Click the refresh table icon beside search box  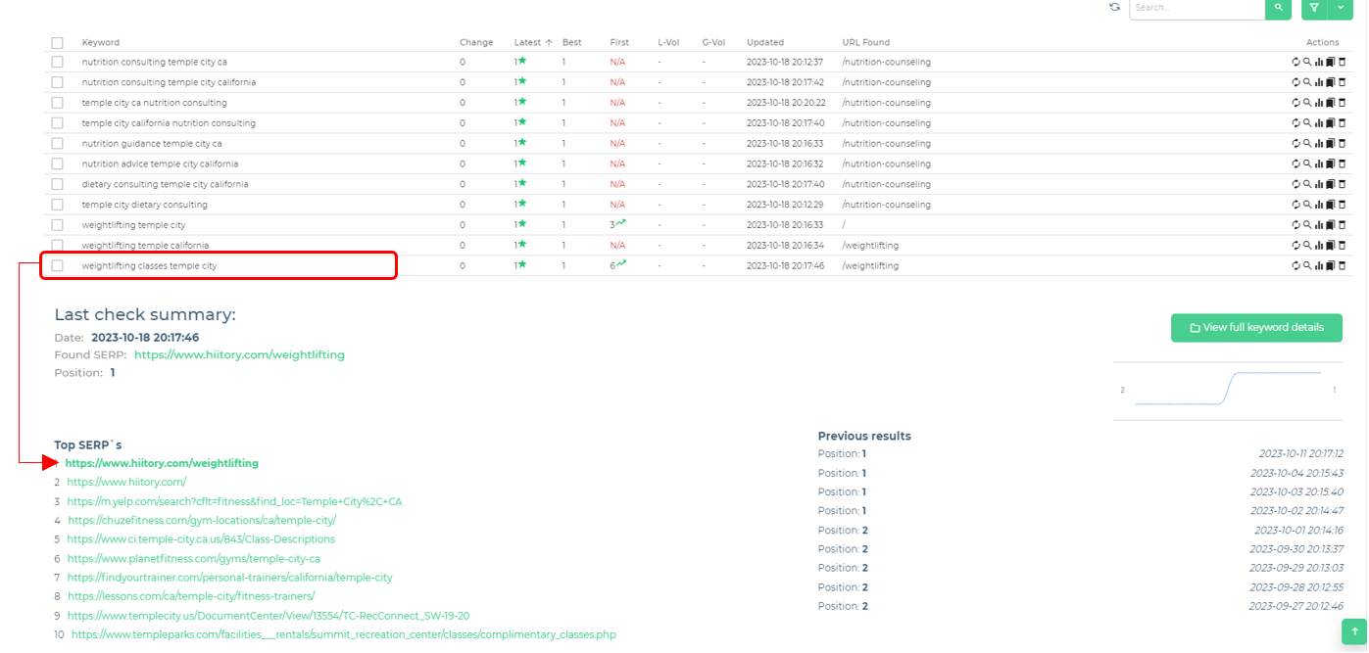[x=1114, y=7]
